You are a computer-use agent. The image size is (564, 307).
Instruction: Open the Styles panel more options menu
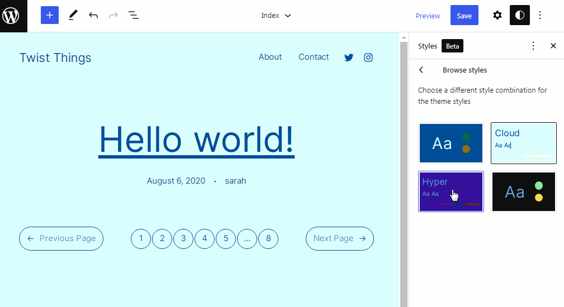click(x=533, y=46)
